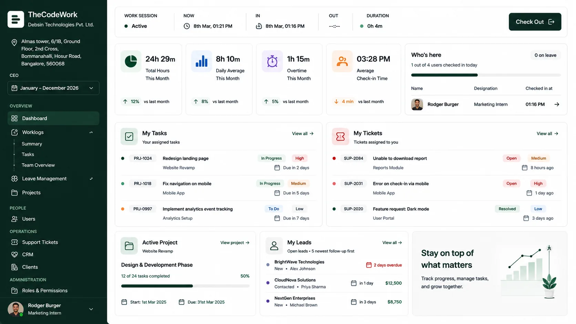Image resolution: width=576 pixels, height=324 pixels.
Task: Open the BrightWave Technologies lead
Action: [x=334, y=265]
